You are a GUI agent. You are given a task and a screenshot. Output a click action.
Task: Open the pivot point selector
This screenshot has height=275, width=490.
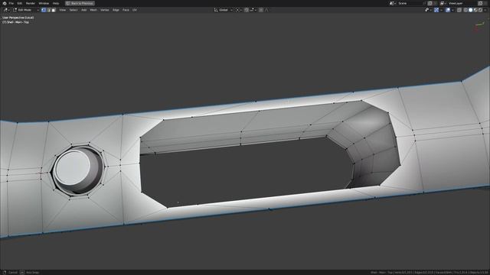238,10
